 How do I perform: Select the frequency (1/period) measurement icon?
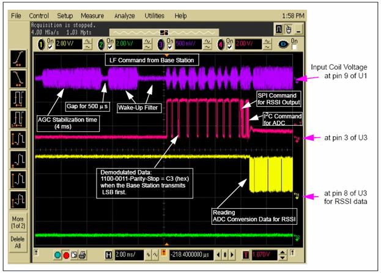(18, 119)
